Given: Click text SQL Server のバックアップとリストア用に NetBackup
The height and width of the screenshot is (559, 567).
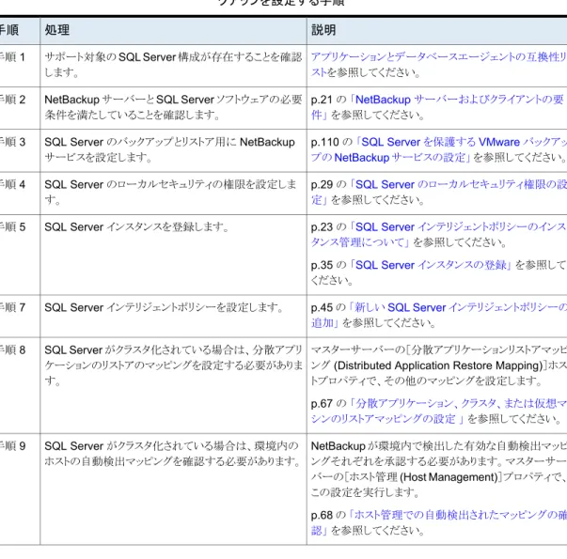Looking at the screenshot, I should (169, 142).
